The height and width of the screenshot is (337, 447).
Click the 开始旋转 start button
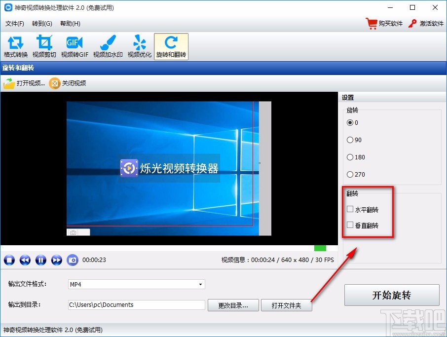(392, 295)
